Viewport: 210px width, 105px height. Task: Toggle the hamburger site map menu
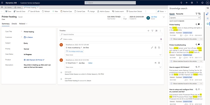2,7
